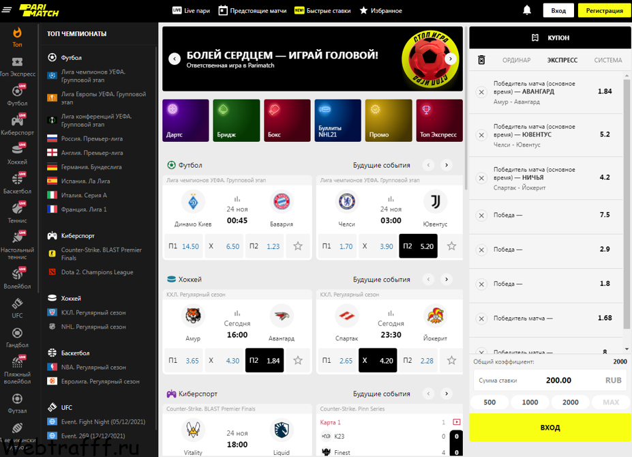Image resolution: width=632 pixels, height=457 pixels.
Task: Open Пляжный волейбол sidebar icon
Action: 17,362
